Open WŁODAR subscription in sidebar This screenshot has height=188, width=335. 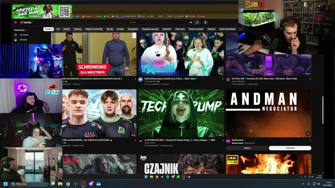pyautogui.click(x=23, y=40)
